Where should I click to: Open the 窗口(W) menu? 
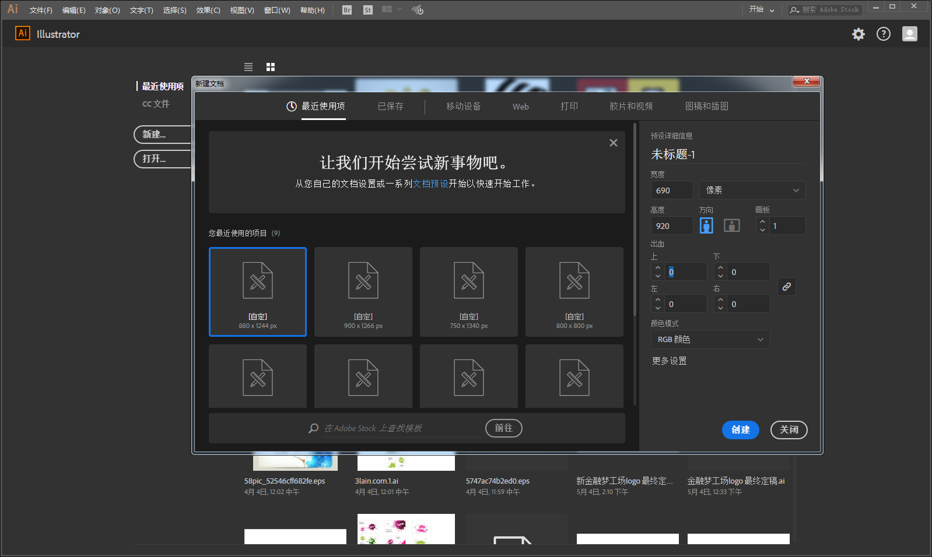point(277,10)
